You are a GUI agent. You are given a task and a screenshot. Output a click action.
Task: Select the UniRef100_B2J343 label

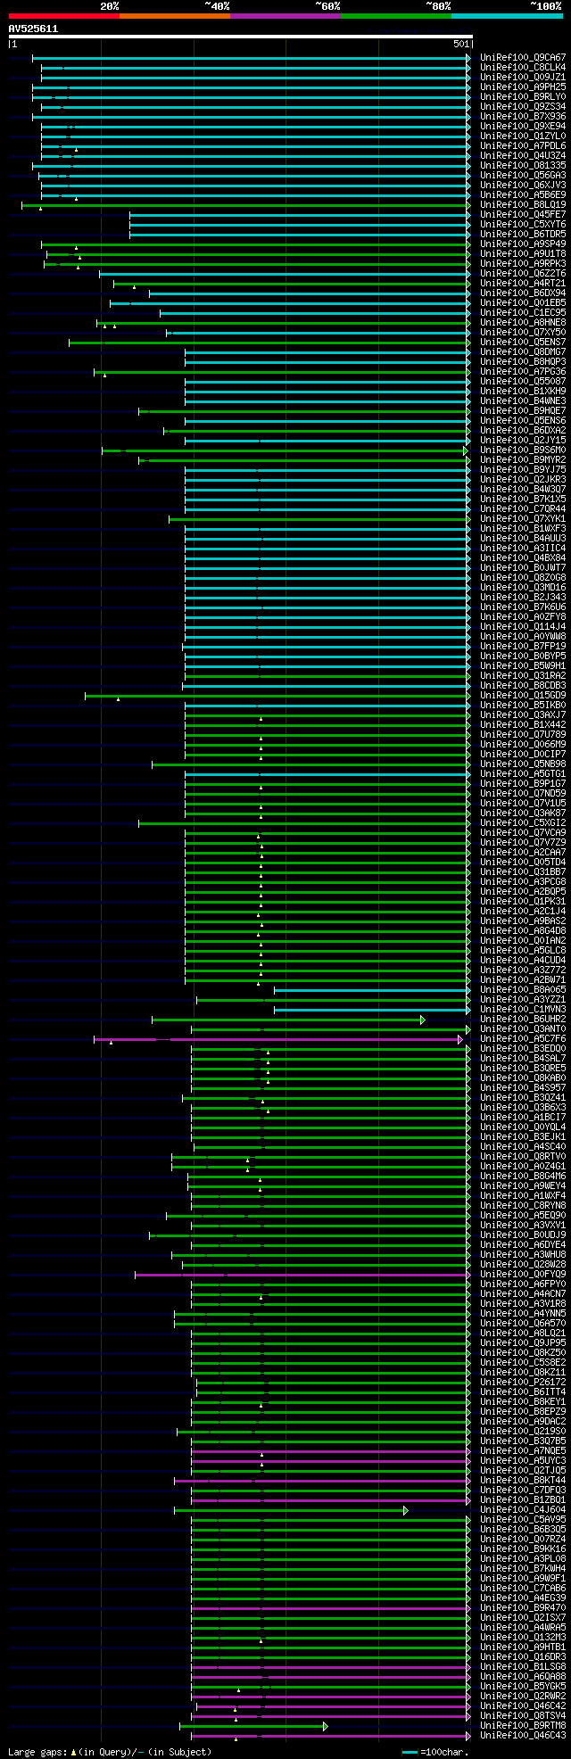(523, 598)
